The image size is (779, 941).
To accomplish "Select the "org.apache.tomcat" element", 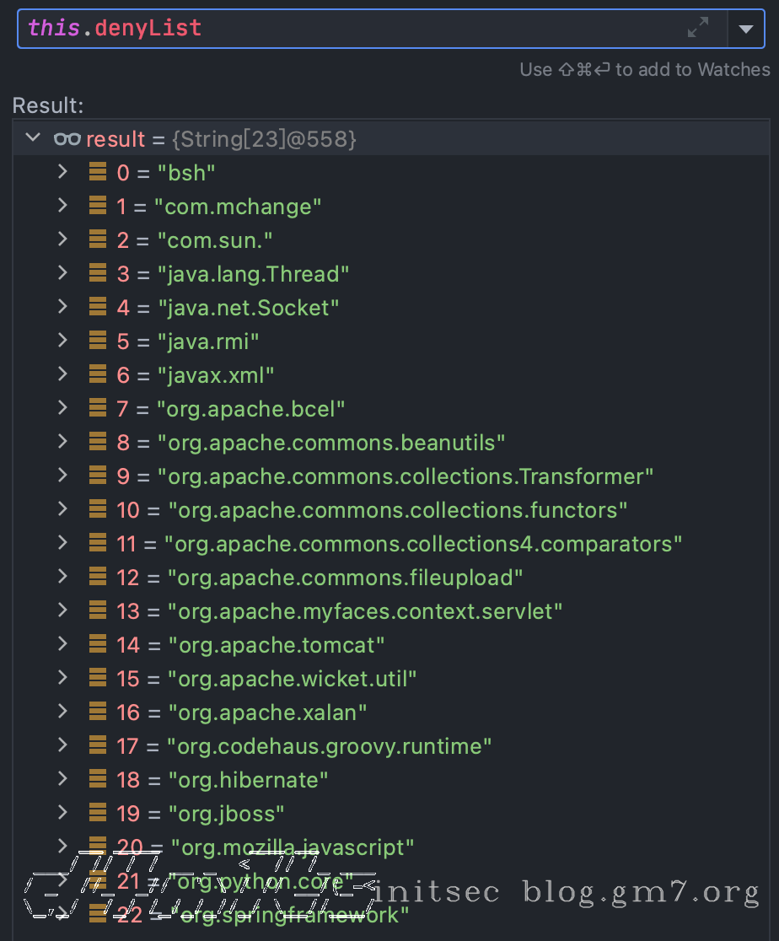I will pos(276,645).
